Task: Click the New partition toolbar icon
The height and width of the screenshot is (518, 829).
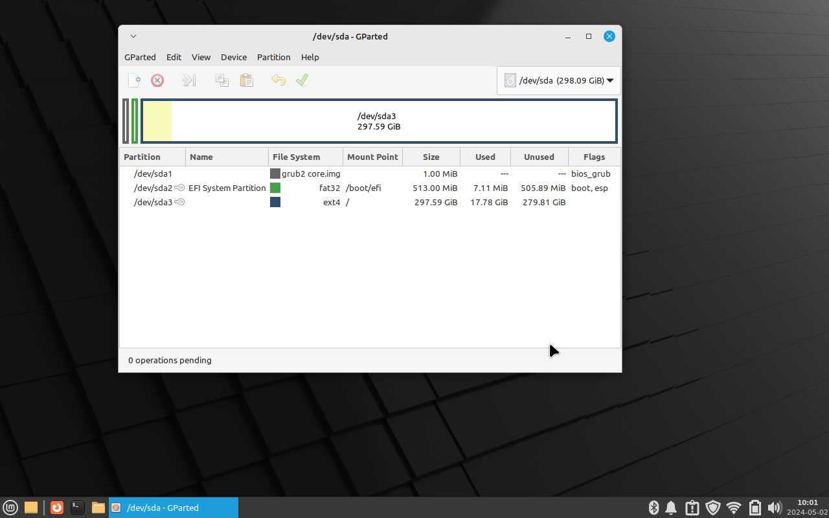Action: point(134,80)
